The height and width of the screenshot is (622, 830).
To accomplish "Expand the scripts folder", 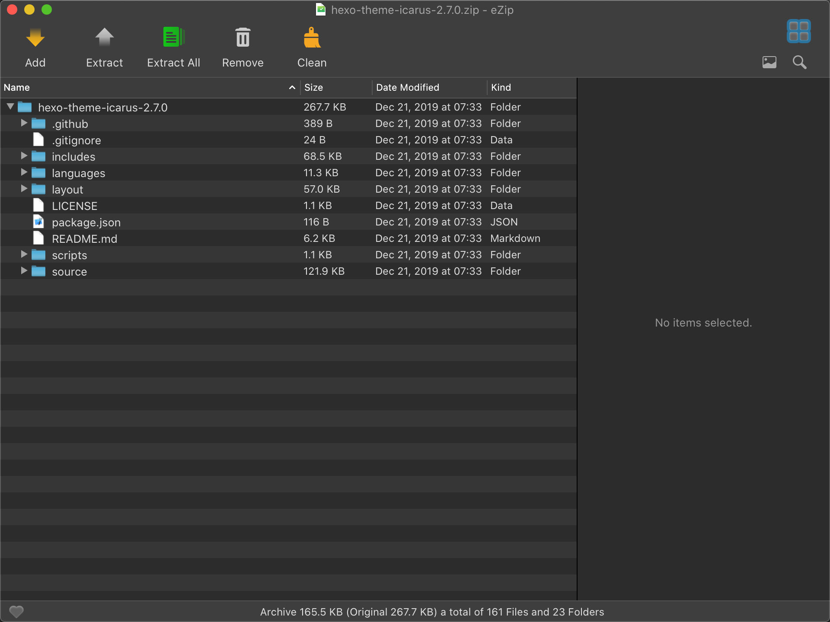I will tap(24, 254).
